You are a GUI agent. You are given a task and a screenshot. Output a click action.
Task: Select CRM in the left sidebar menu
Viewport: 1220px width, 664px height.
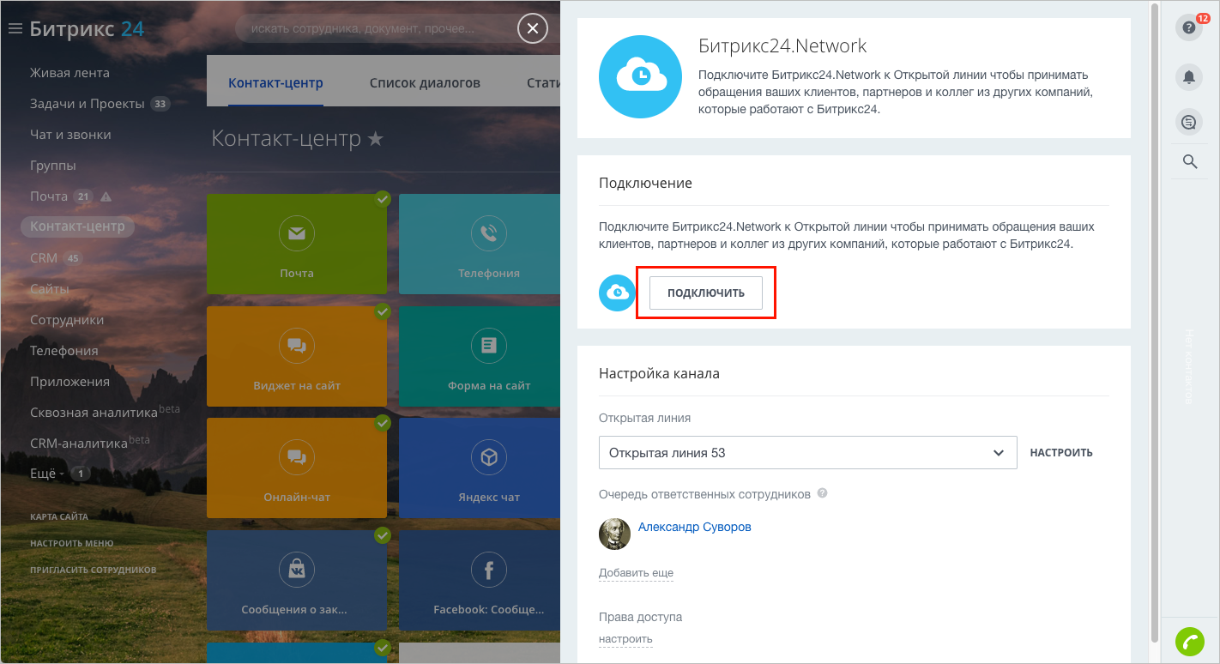coord(42,257)
